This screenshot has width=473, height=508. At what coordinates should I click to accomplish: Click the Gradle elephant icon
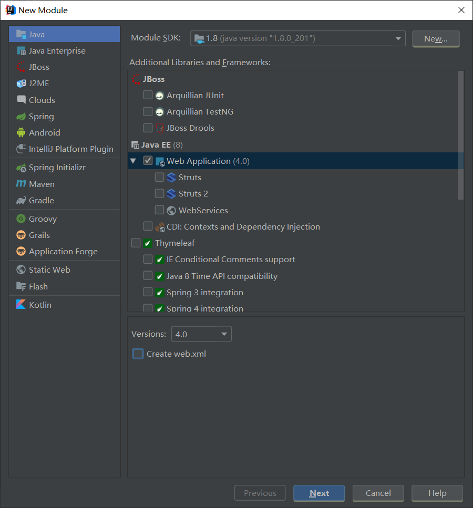point(21,200)
